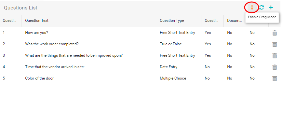
Task: Delete the work order completed question
Action: pos(275,44)
